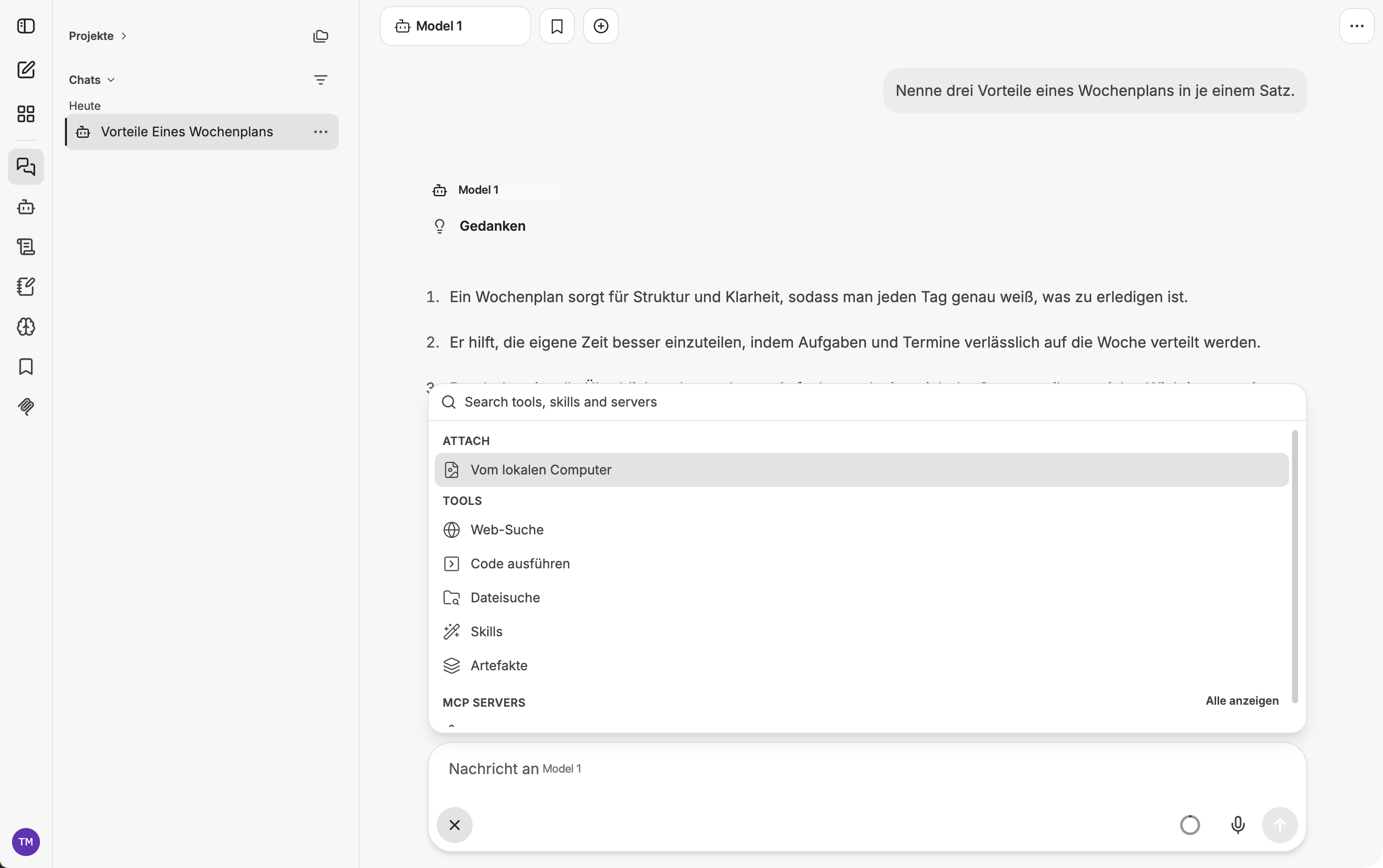Select Skills in the tools list
Screen dimensions: 1383x868
coord(861,631)
